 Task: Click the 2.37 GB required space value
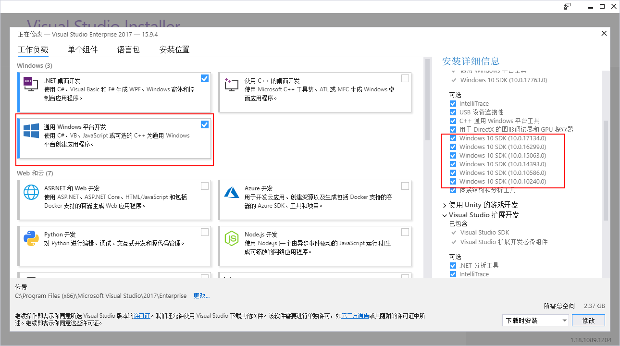(595, 306)
